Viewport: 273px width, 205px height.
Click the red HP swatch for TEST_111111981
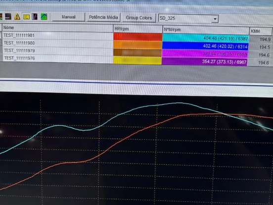point(137,37)
